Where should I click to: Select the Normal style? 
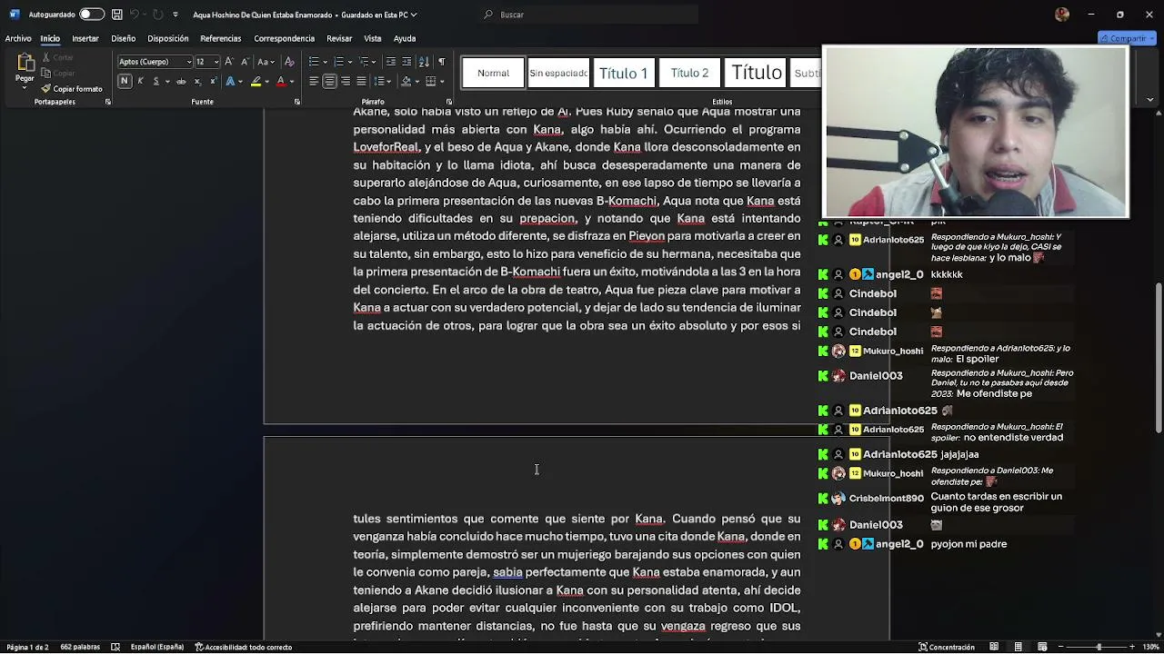tap(494, 73)
